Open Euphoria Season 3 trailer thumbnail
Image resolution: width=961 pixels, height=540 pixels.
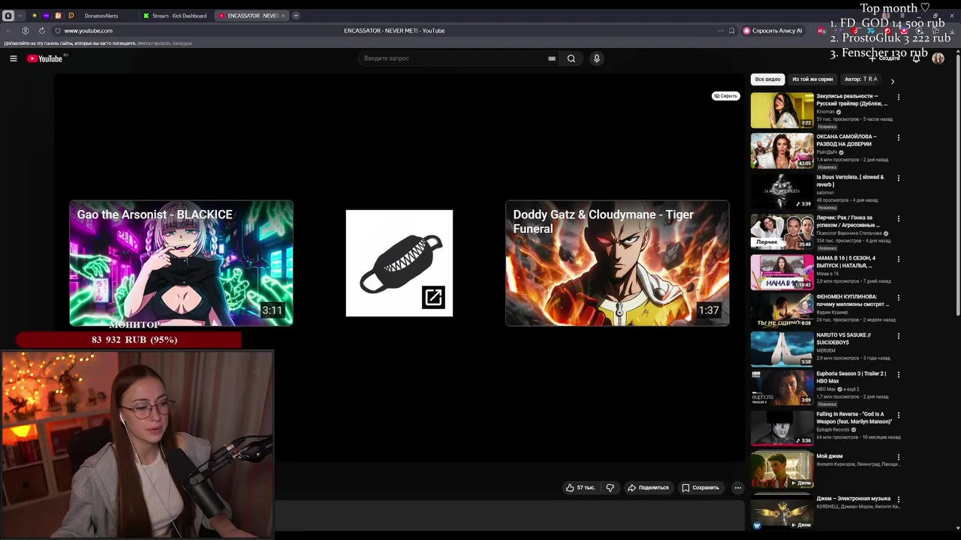click(x=782, y=387)
